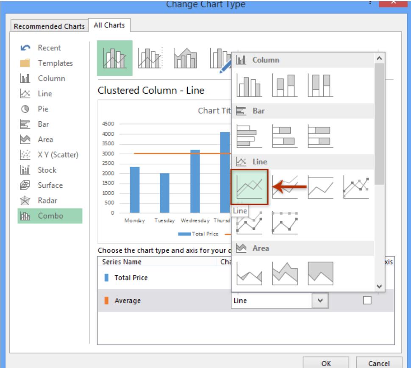Screen dimensions: 411x368
Task: Open Recent chart category
Action: click(x=50, y=48)
